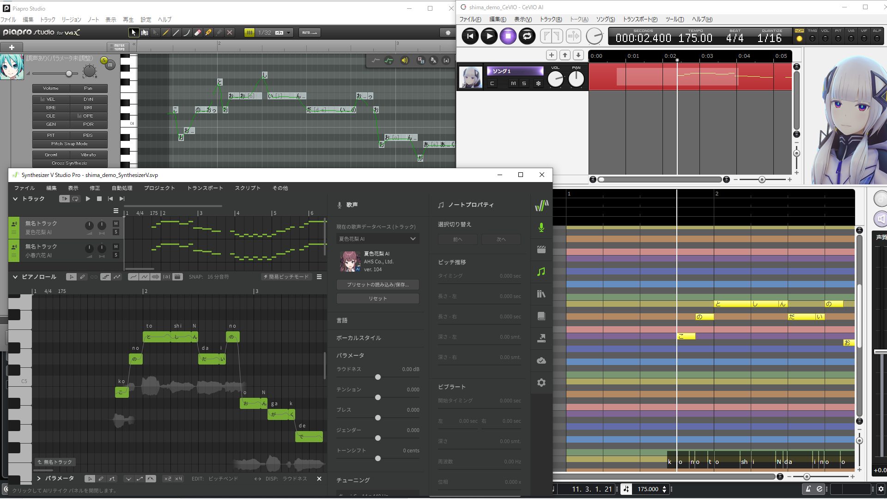
Task: Solo the 小春六花 AI track
Action: (116, 255)
